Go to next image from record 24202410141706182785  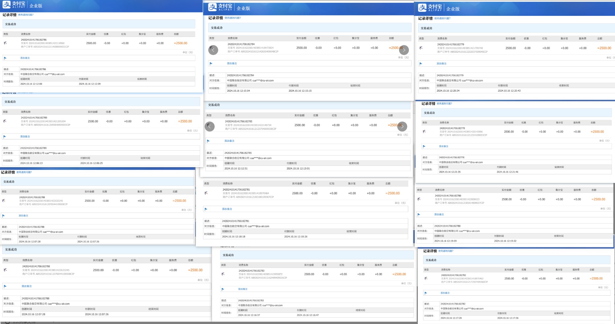[x=402, y=126]
